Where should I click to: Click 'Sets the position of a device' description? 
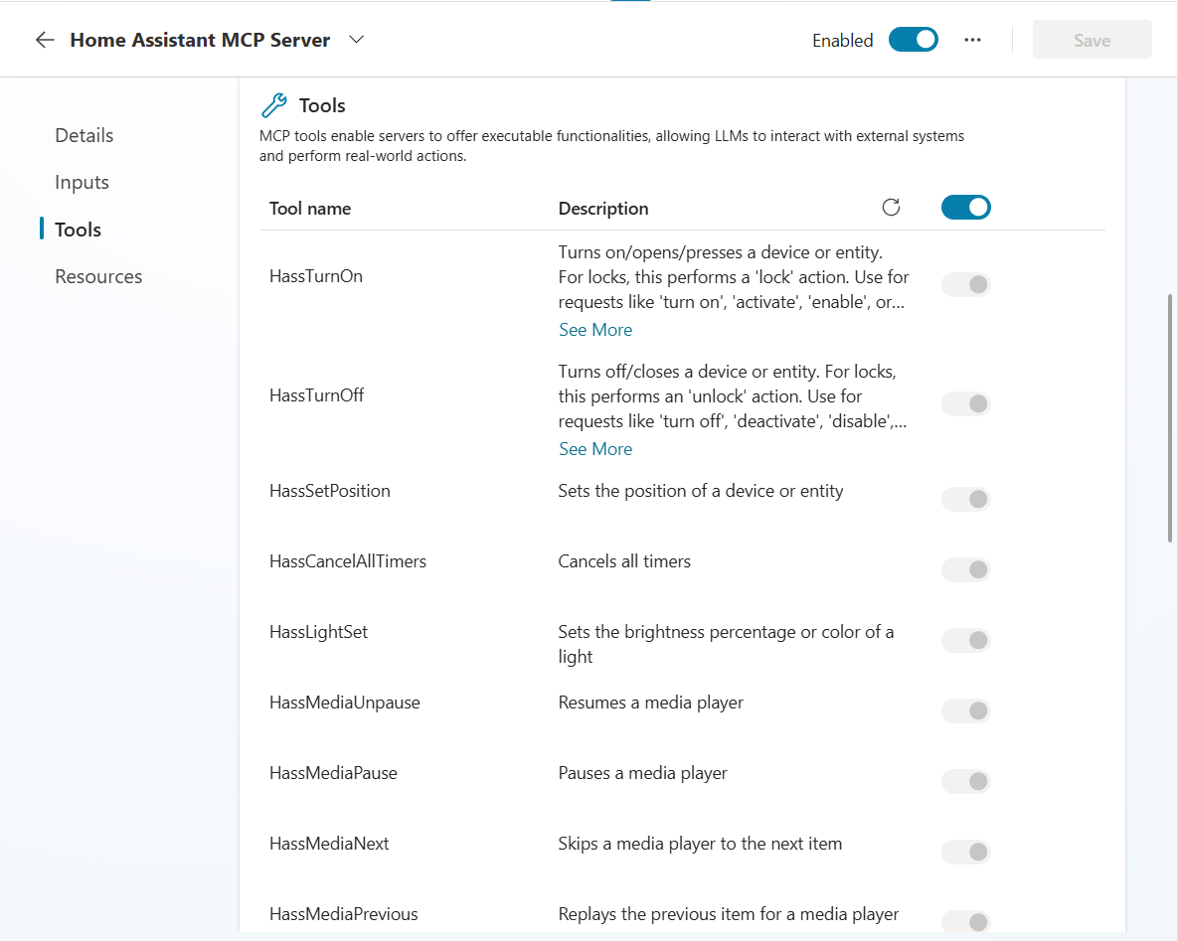pos(700,491)
